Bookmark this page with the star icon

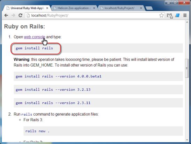[x=161, y=15]
